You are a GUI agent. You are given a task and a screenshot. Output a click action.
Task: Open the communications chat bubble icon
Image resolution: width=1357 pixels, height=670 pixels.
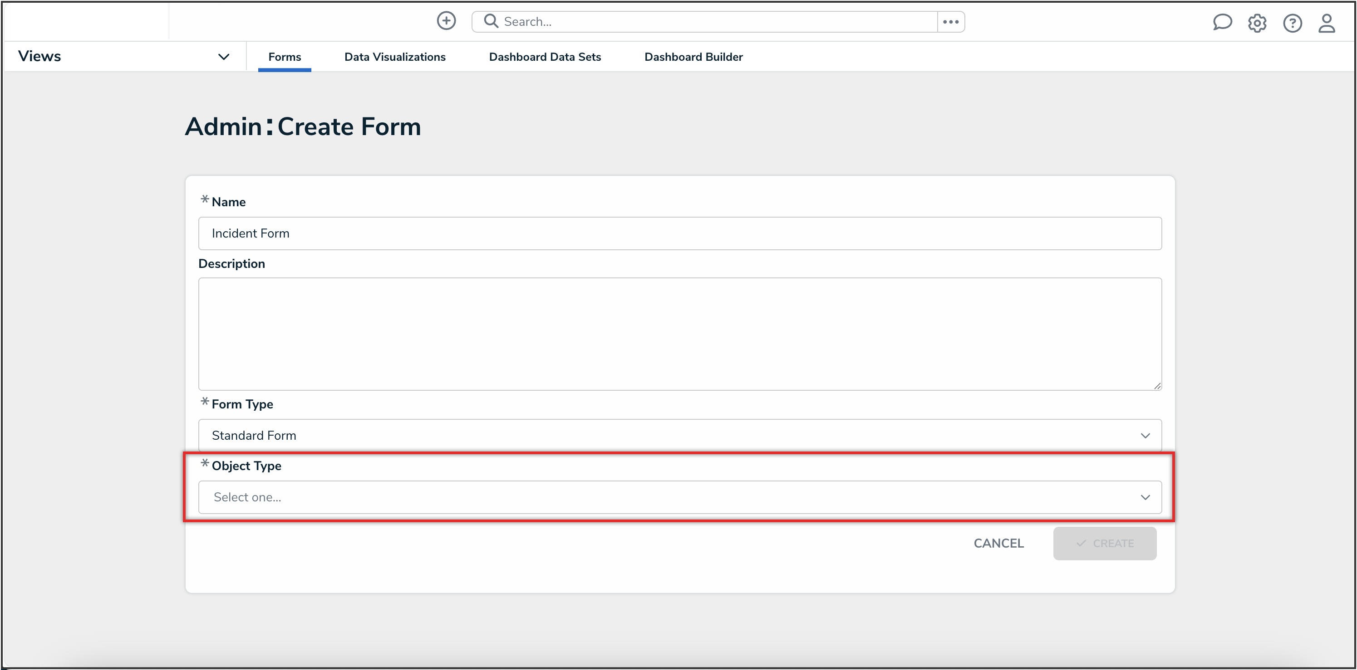pos(1222,23)
